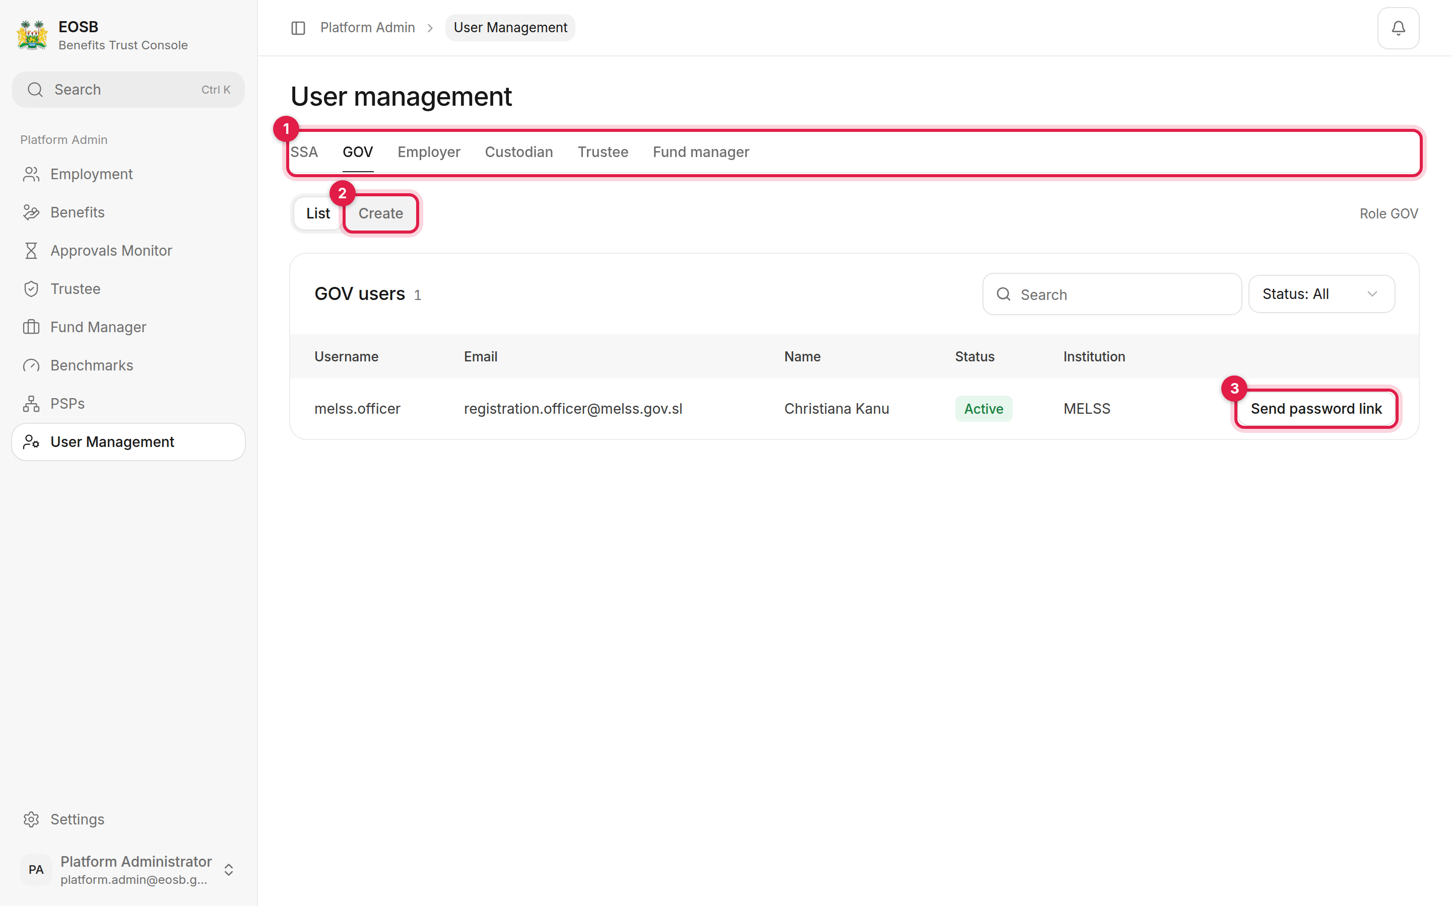Open Benchmarks from the sidebar

click(x=128, y=365)
